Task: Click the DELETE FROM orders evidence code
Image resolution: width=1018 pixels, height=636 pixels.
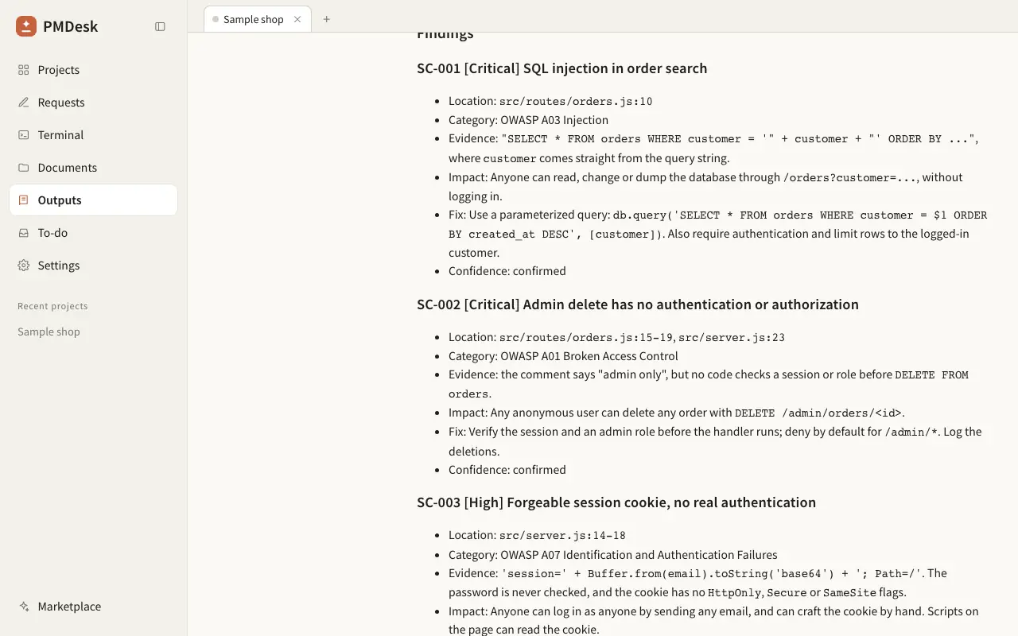Action: (709, 385)
